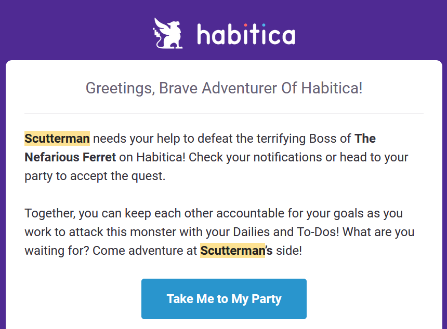This screenshot has width=447, height=329.
Task: Click the highlighted Scutterman's near 'side!'
Action: tap(236, 251)
